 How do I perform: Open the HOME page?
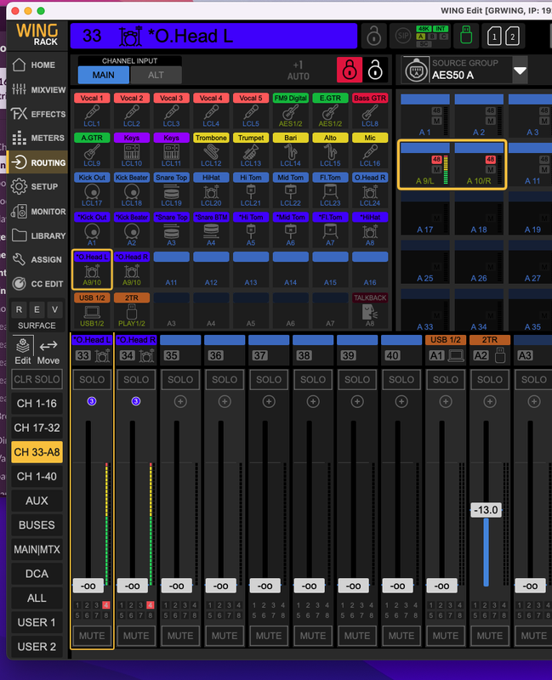click(37, 65)
